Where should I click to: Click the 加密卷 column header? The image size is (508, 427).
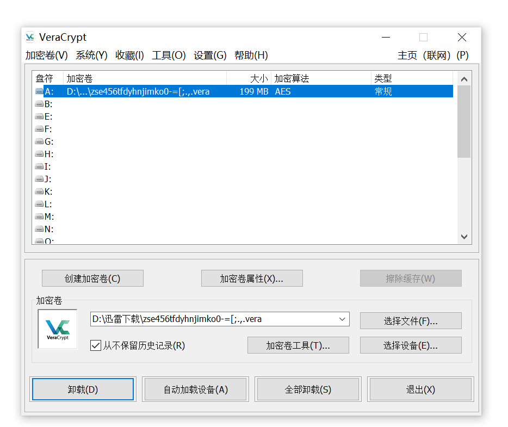[x=145, y=78]
